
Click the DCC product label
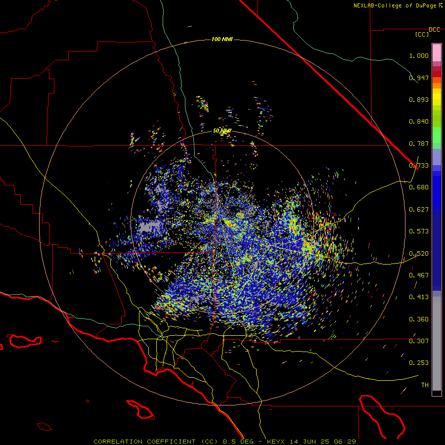434,30
